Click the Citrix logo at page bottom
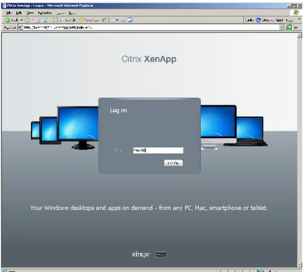 pos(141,254)
